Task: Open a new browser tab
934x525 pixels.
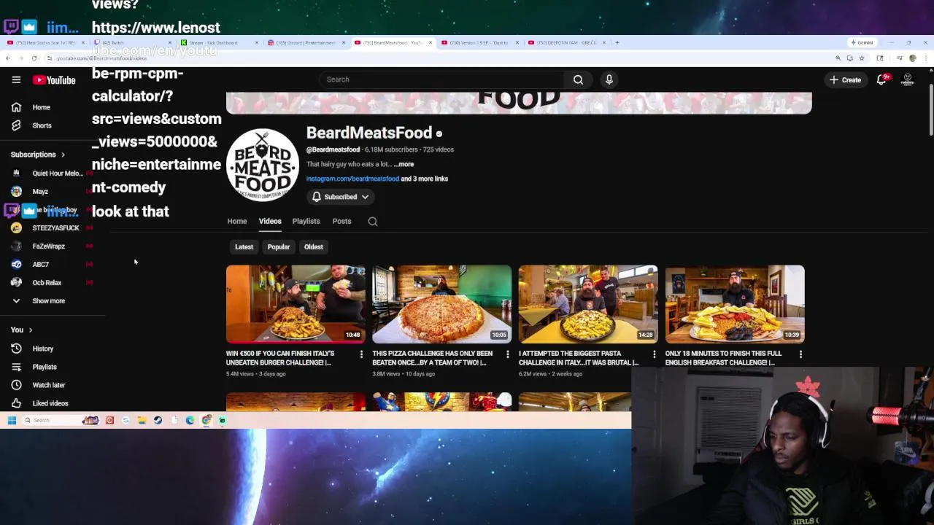Action: pyautogui.click(x=617, y=42)
